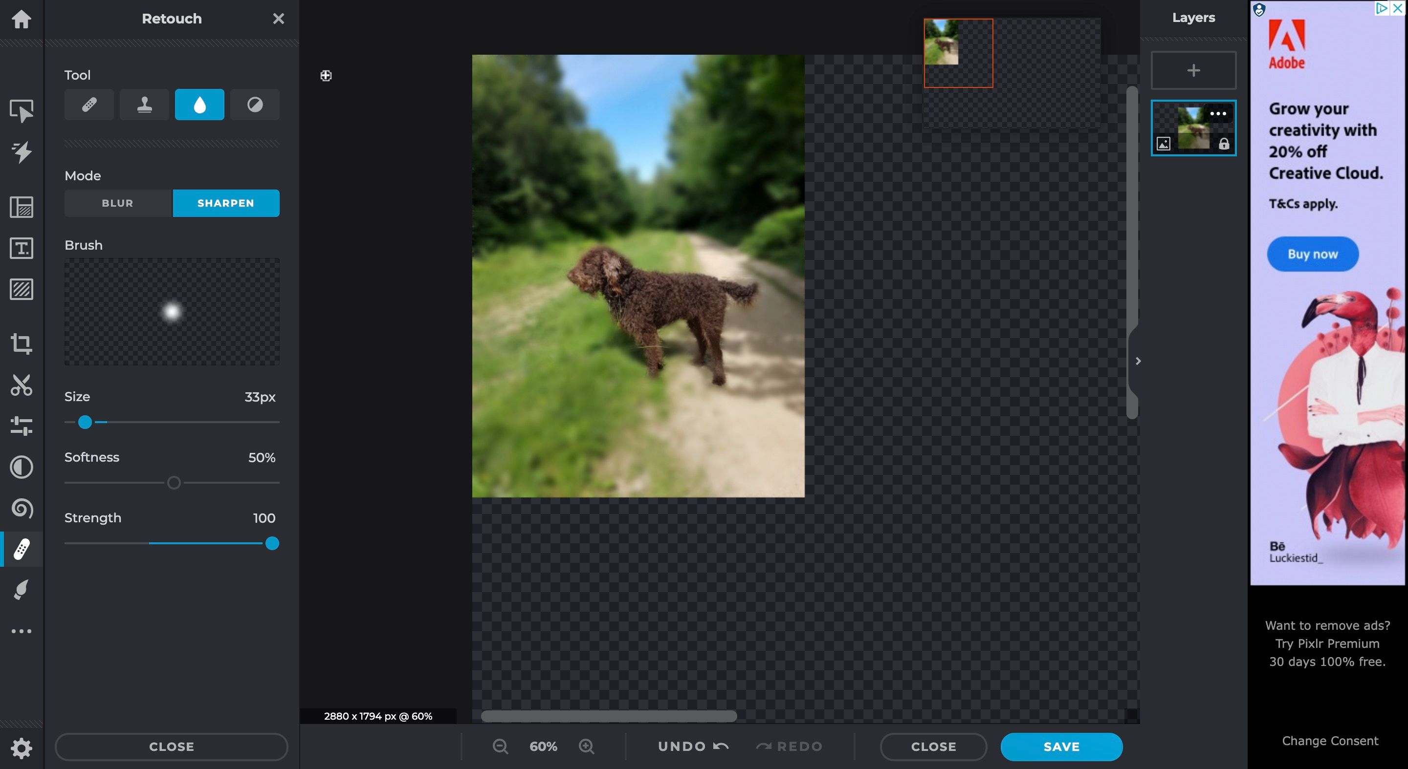
Task: Toggle layer lock in Layers panel
Action: pyautogui.click(x=1223, y=143)
